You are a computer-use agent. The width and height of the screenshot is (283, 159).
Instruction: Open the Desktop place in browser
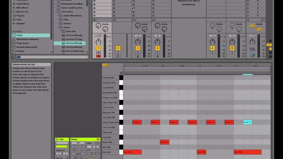coord(20,51)
